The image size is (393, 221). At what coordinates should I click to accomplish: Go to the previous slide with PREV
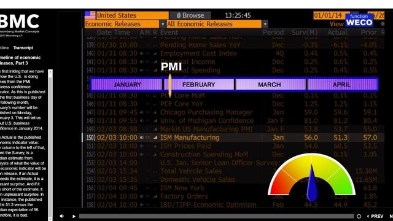pyautogui.click(x=375, y=216)
